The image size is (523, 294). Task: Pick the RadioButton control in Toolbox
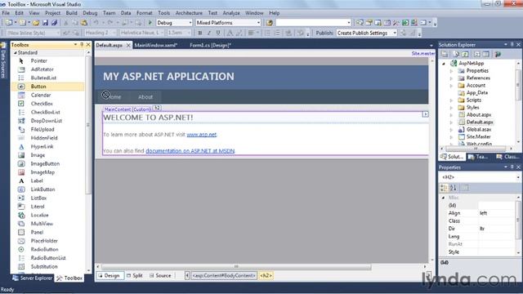pos(44,249)
